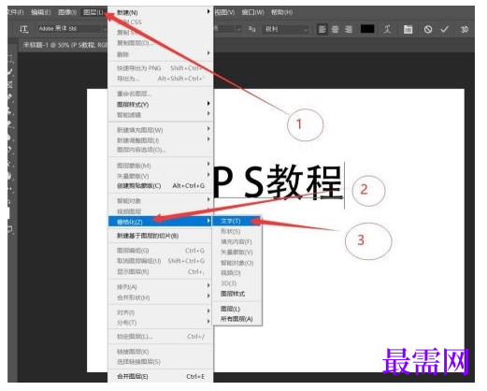
Task: Open the 锐利 anti-aliasing dropdown
Action: pos(286,29)
